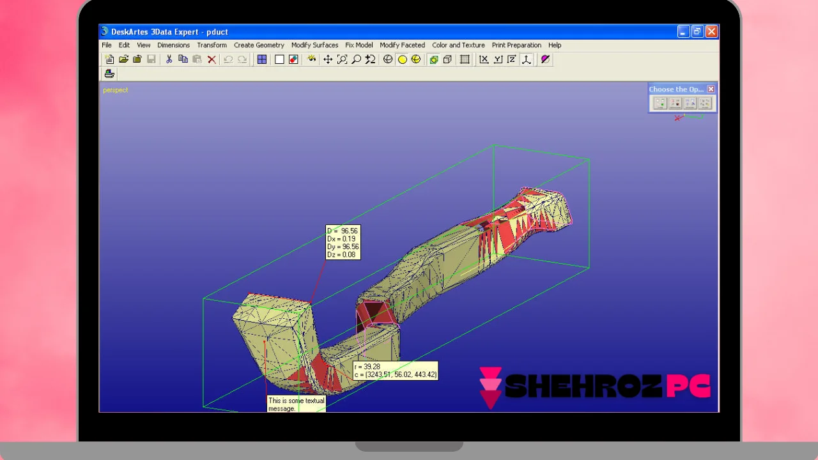The width and height of the screenshot is (818, 460).
Task: Open the Modify Surfaces menu
Action: (x=314, y=45)
